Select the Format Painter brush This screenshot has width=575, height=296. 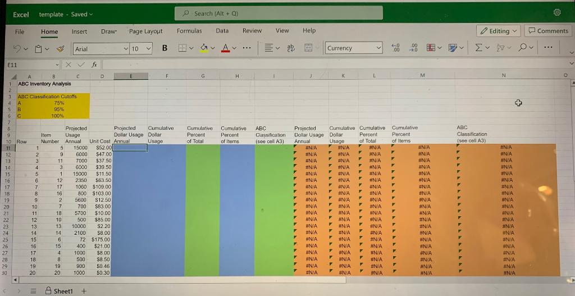pos(60,49)
